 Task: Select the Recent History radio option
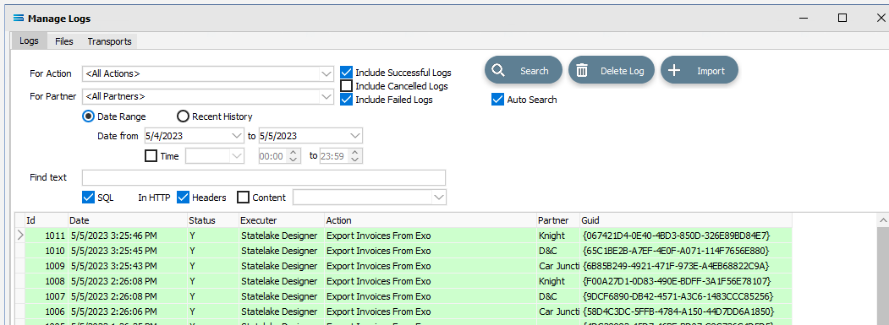[x=183, y=116]
